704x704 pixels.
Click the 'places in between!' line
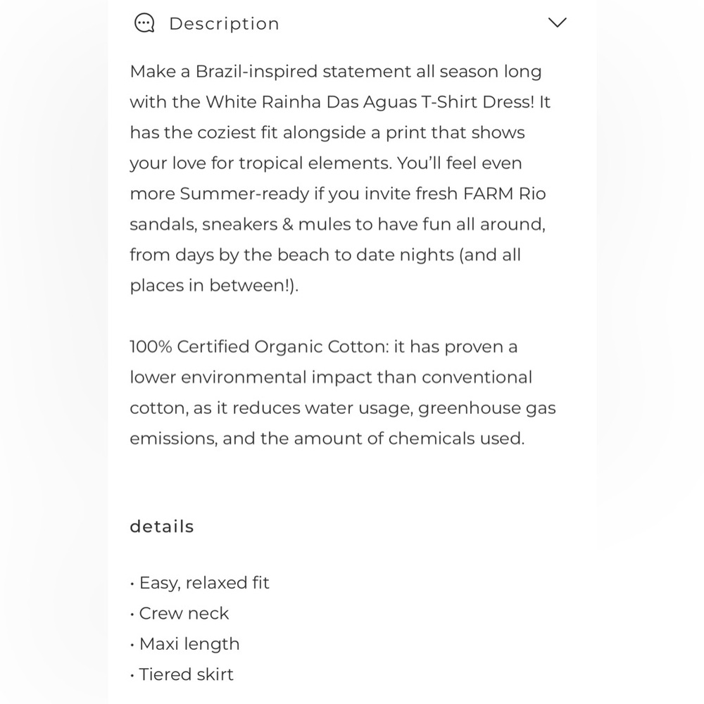point(214,286)
